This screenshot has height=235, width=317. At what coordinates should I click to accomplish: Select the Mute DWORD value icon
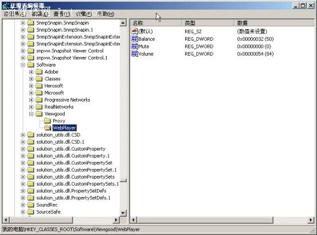[134, 46]
